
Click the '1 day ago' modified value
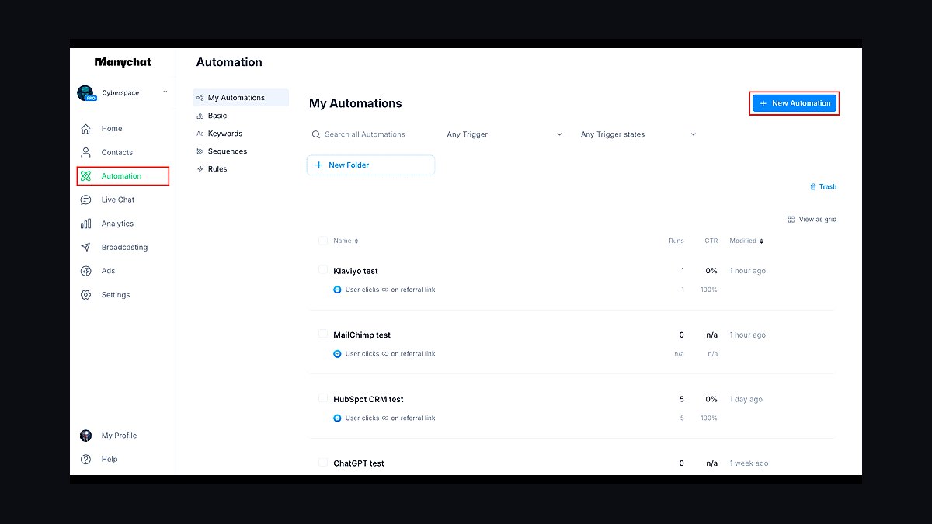746,400
